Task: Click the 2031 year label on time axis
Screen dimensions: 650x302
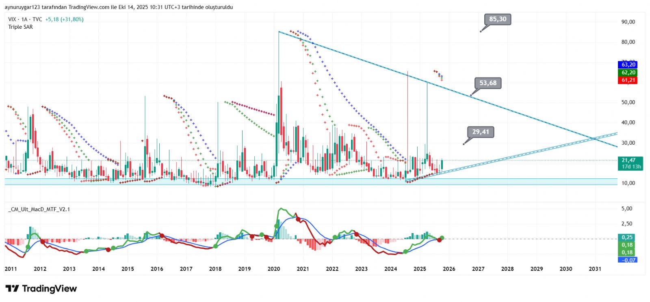Action: 595,269
